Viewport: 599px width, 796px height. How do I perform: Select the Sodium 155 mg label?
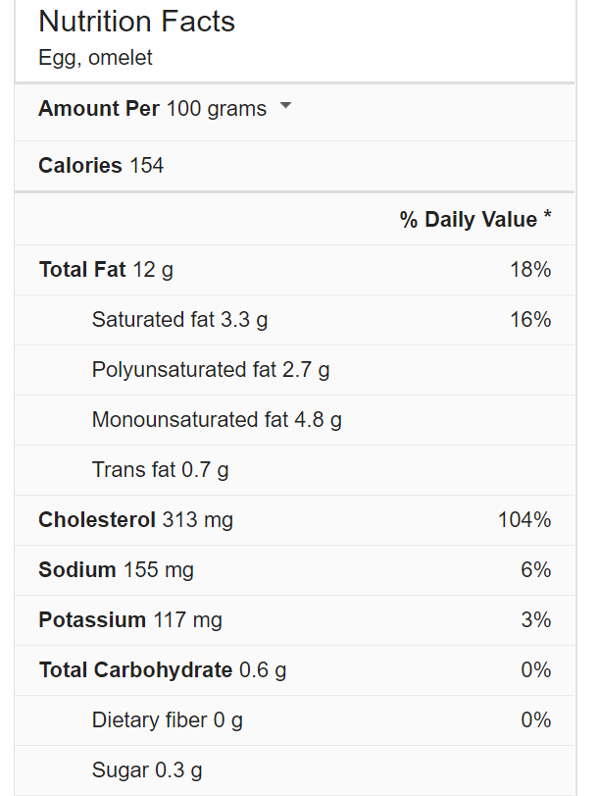[116, 570]
